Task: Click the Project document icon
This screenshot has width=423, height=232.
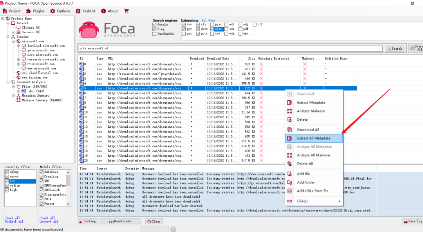Action: (x=5, y=11)
